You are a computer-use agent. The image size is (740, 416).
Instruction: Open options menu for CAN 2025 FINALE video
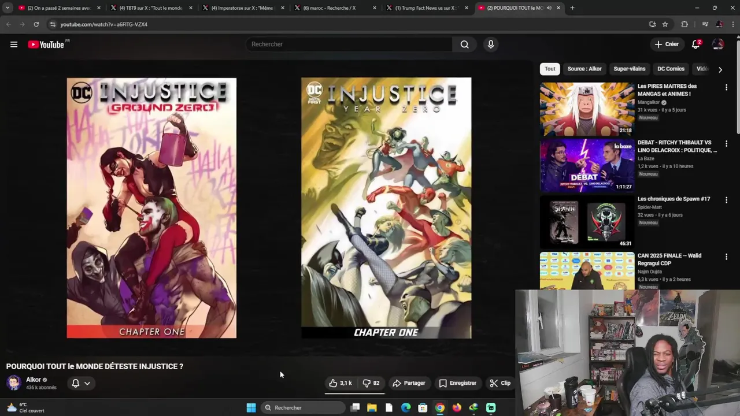tap(726, 257)
